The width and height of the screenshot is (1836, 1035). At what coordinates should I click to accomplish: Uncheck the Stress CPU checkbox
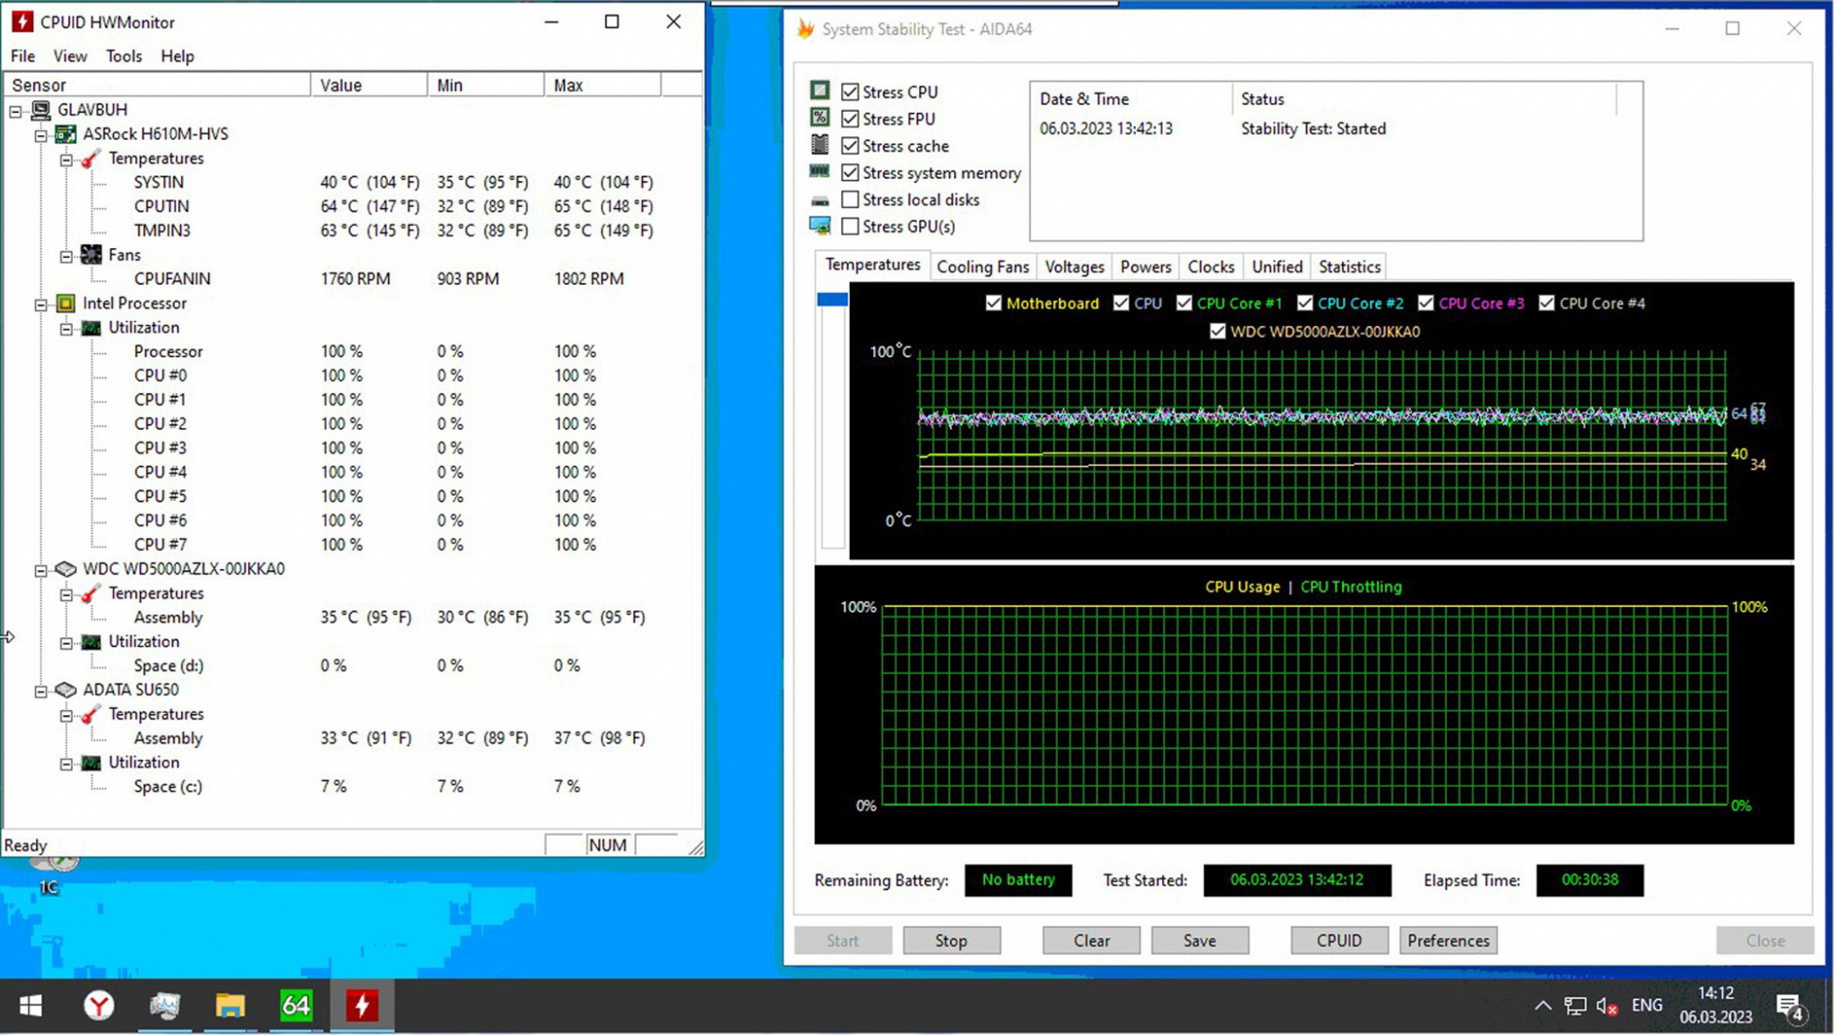pyautogui.click(x=850, y=91)
